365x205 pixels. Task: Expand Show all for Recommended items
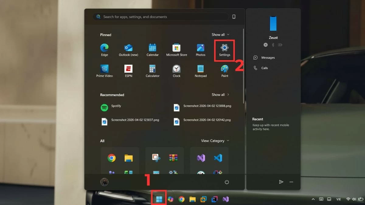[221, 95]
